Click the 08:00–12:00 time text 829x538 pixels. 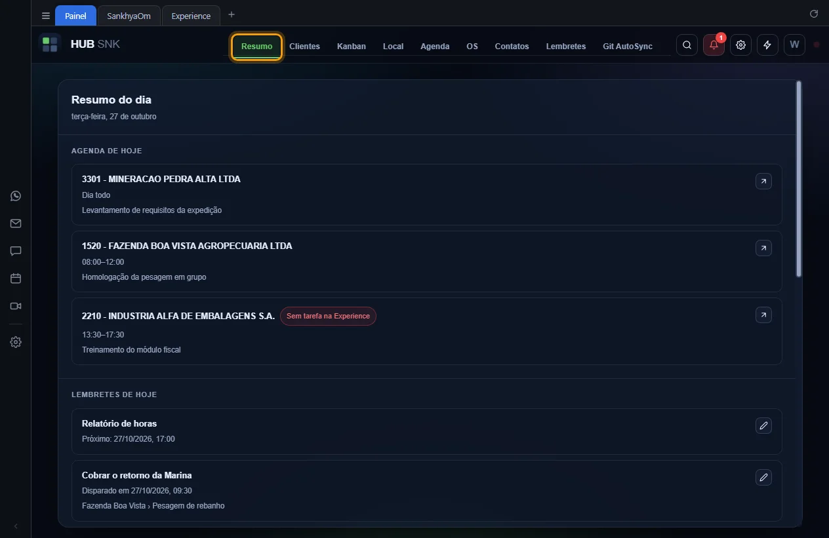(x=103, y=262)
